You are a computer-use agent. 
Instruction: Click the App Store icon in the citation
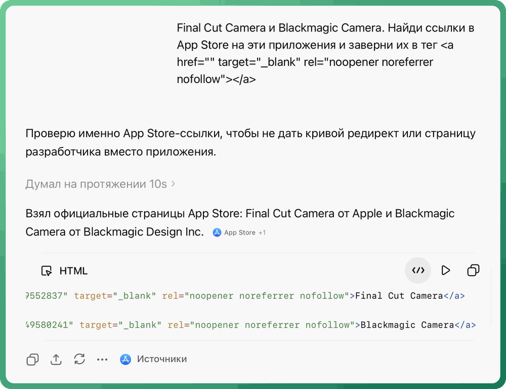click(217, 232)
